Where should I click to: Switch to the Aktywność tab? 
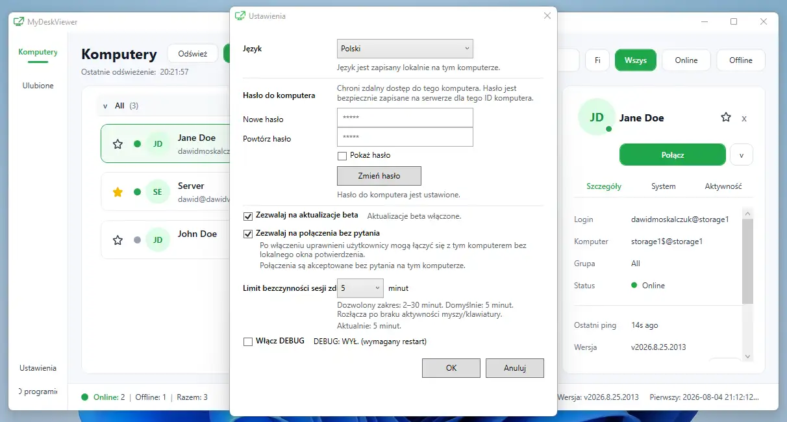click(x=723, y=186)
